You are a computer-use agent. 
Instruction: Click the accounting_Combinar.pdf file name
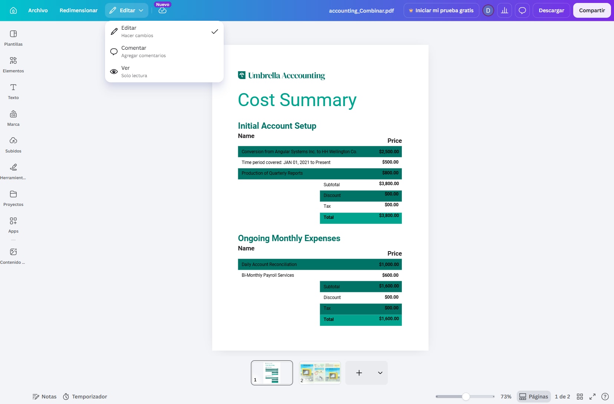[361, 10]
